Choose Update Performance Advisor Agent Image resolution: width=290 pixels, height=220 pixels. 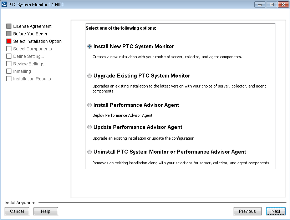point(89,127)
